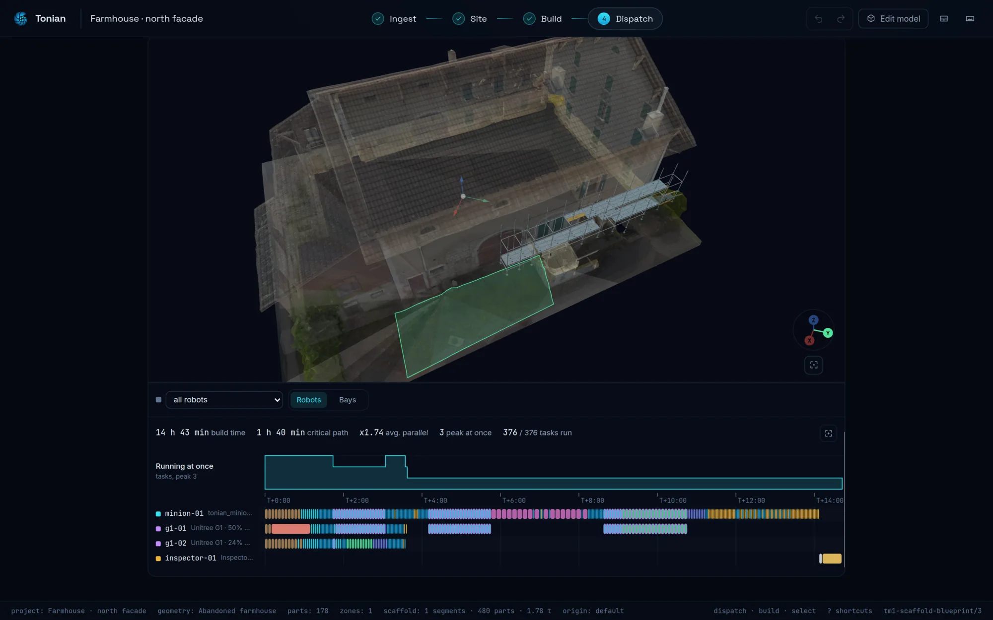The height and width of the screenshot is (620, 993).
Task: Redo the last action
Action: click(x=841, y=19)
